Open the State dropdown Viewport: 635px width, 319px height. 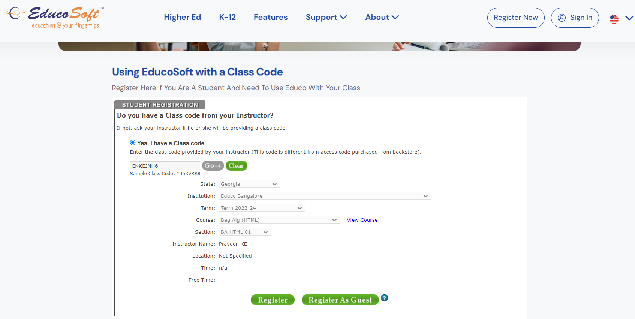coord(249,184)
